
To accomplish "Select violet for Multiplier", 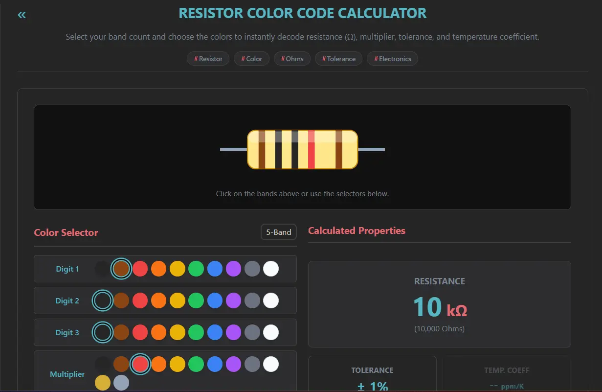I will (x=233, y=364).
